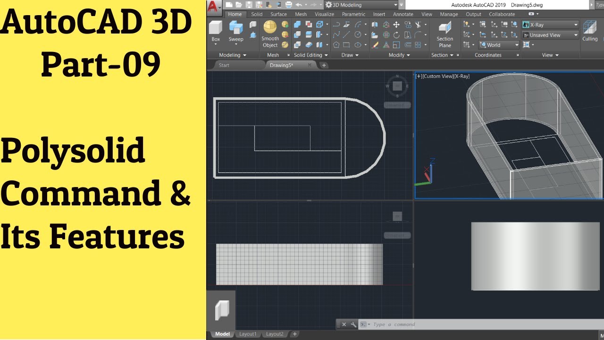Expand the View panel
Screen dimensions: 604x340
550,55
